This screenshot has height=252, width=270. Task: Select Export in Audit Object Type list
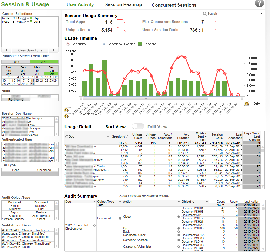pos(15,206)
